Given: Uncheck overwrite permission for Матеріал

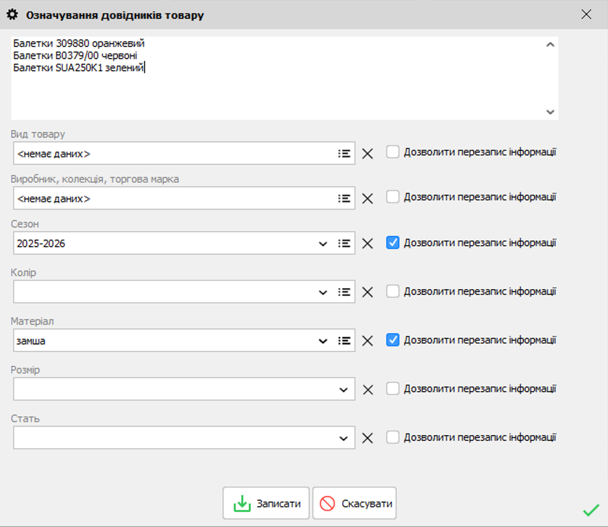Looking at the screenshot, I should coord(392,340).
